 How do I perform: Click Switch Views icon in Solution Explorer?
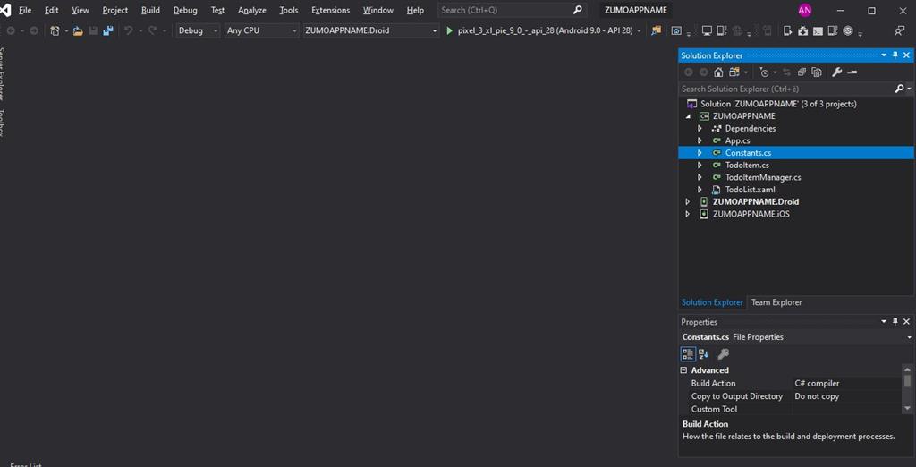pyautogui.click(x=734, y=72)
